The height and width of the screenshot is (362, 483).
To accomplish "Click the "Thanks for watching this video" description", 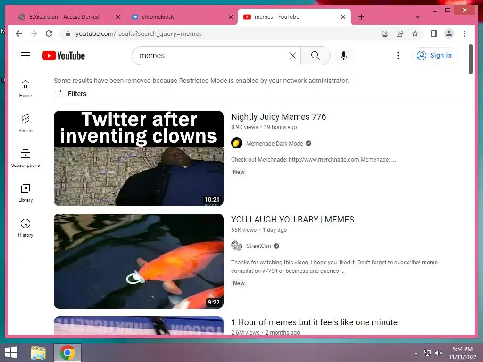I will click(334, 267).
